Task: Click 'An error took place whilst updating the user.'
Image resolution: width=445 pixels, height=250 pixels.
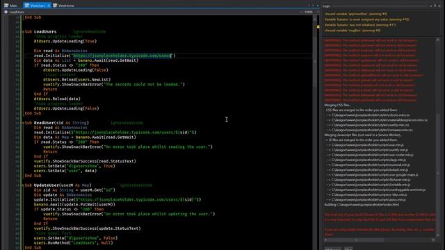Action: 158,214
